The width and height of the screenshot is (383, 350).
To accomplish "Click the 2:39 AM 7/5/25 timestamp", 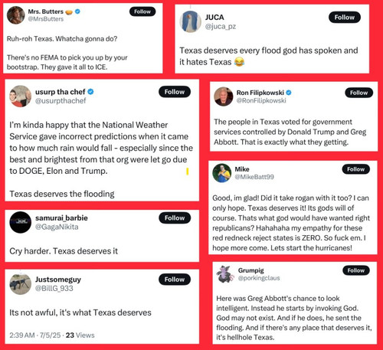I will pos(35,335).
